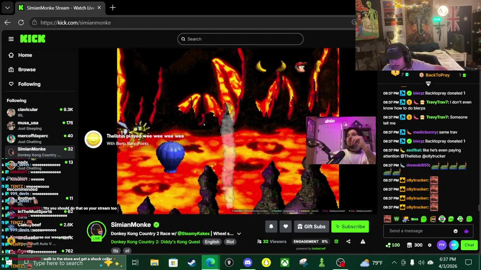This screenshot has width=481, height=270.
Task: Insert the first face quick emote
Action: click(x=387, y=219)
